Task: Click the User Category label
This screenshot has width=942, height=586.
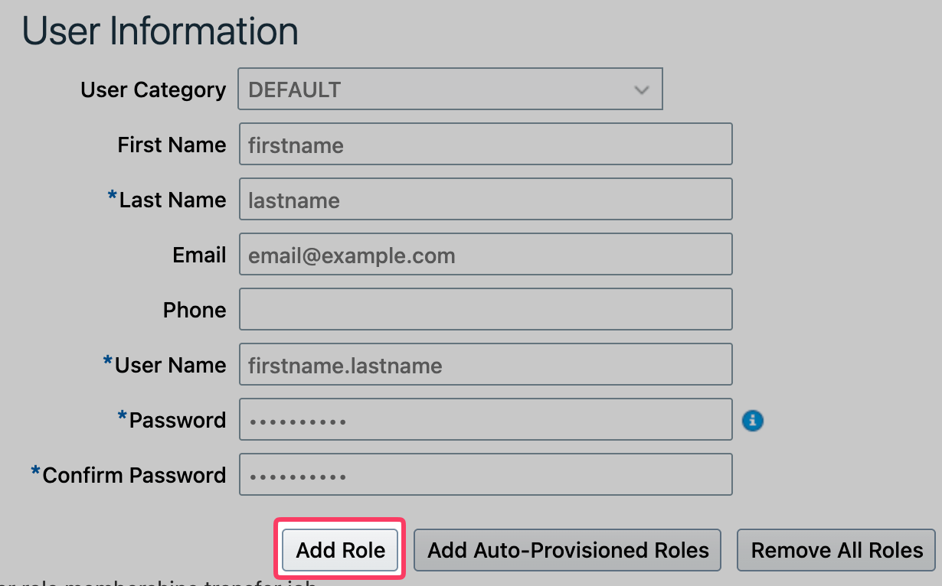Action: [x=153, y=90]
